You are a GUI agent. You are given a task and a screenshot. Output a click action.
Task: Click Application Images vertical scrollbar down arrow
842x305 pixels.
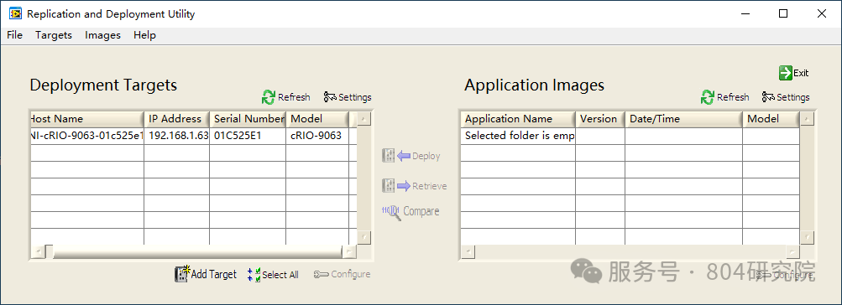807,237
